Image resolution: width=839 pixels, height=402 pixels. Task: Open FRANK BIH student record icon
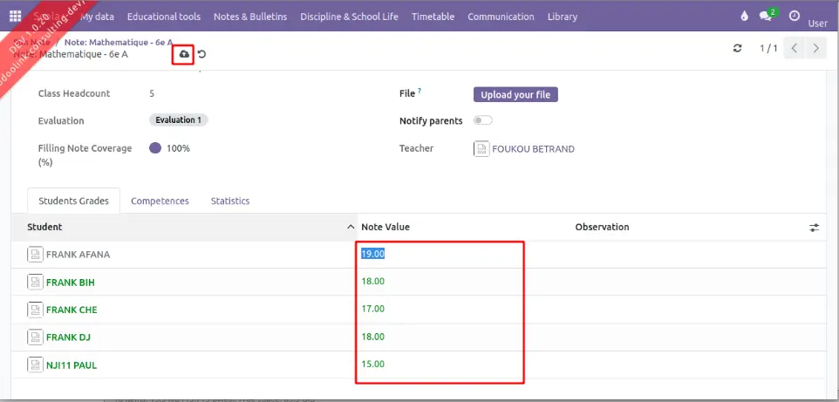tap(35, 283)
